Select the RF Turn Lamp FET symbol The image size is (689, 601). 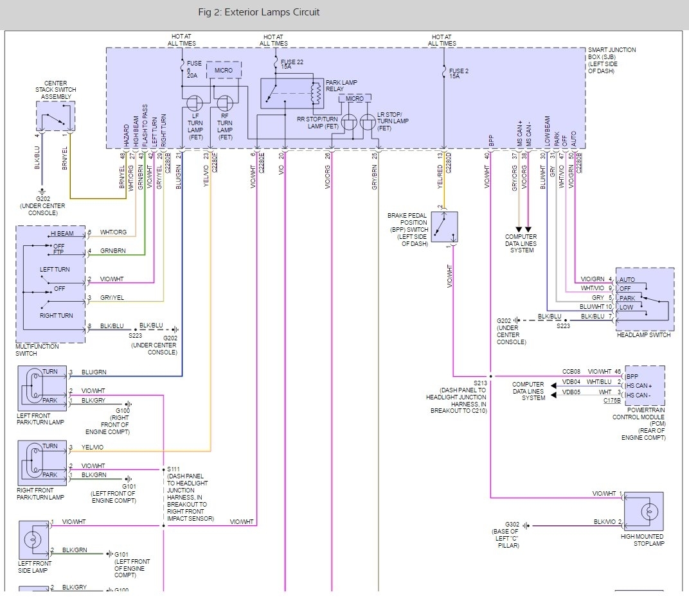pyautogui.click(x=225, y=104)
